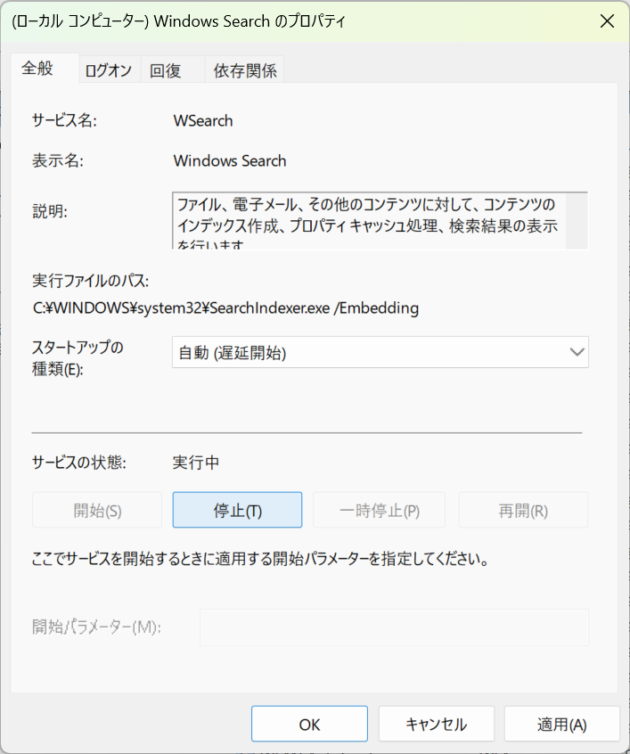Viewport: 630px width, 754px height.
Task: Open the ログオン tab
Action: (110, 70)
